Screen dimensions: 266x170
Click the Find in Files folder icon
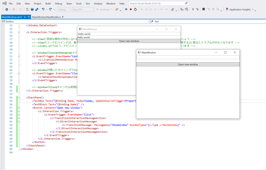117,10
